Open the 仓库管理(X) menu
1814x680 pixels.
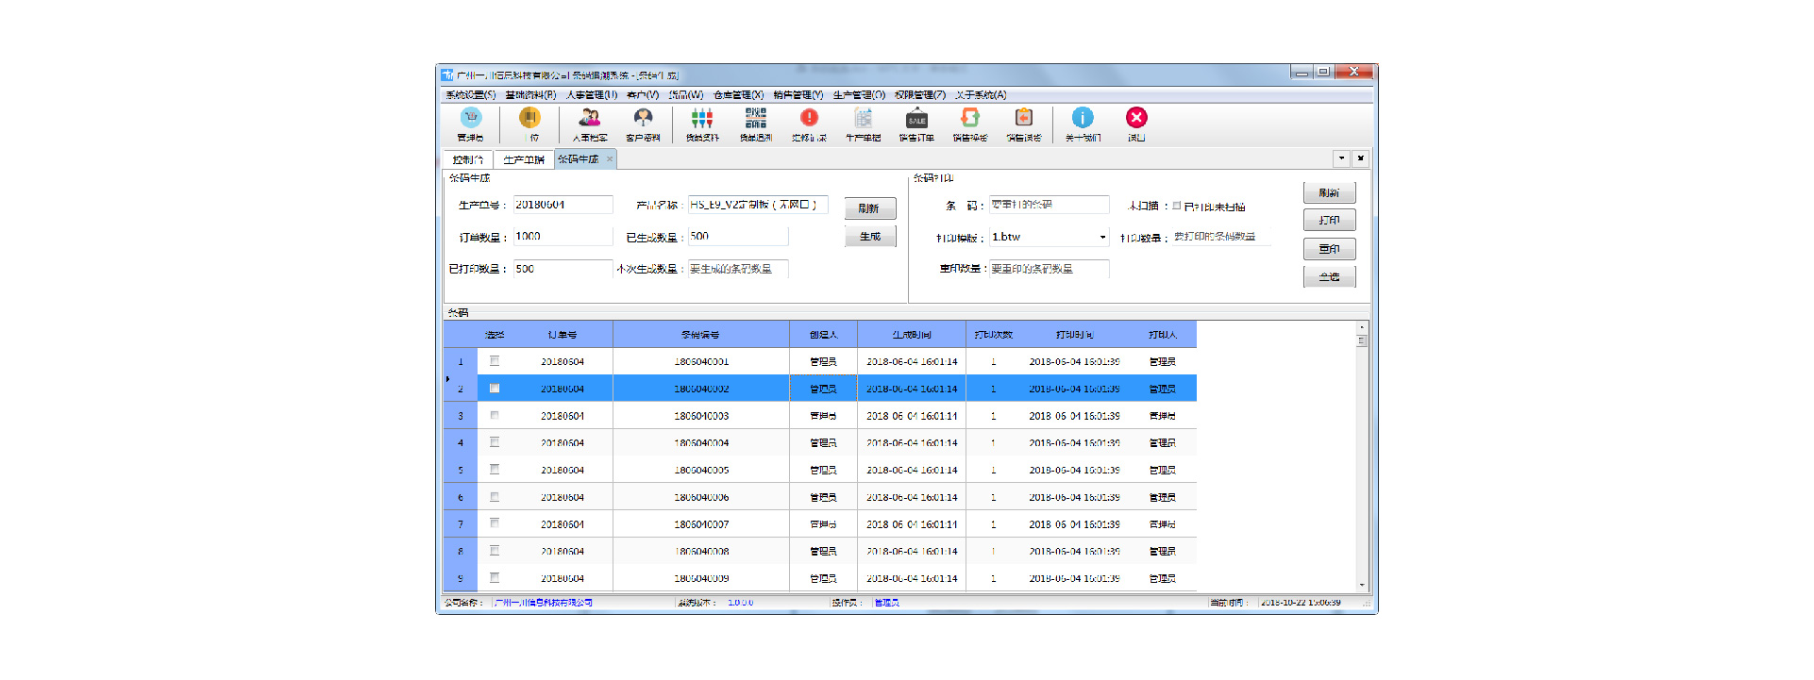(738, 95)
